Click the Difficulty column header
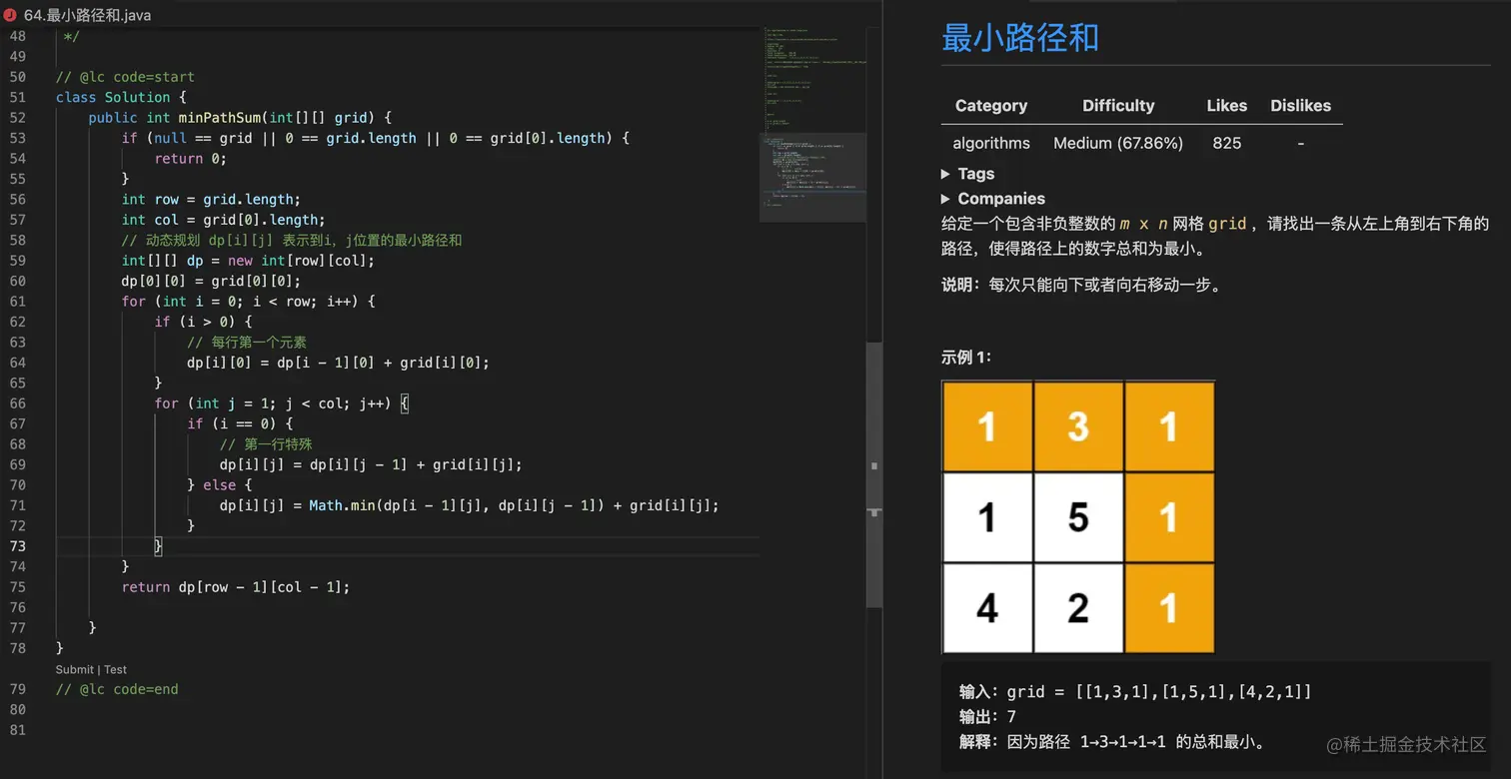 pos(1118,106)
